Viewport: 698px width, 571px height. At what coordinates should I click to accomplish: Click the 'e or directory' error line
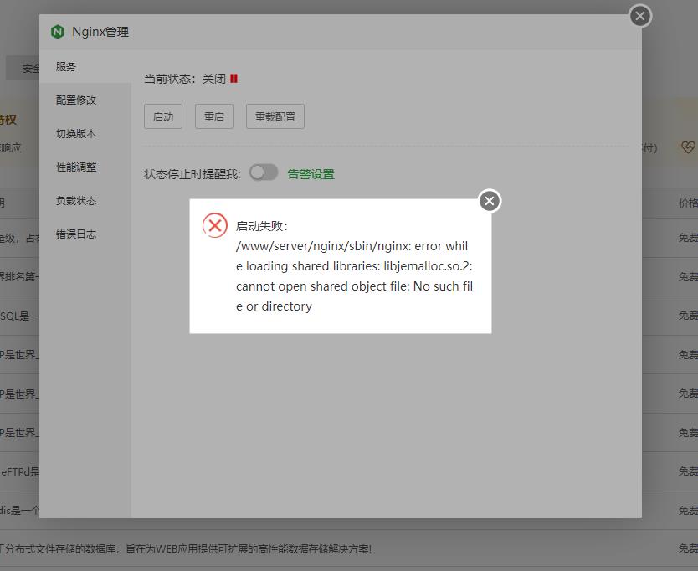click(274, 306)
